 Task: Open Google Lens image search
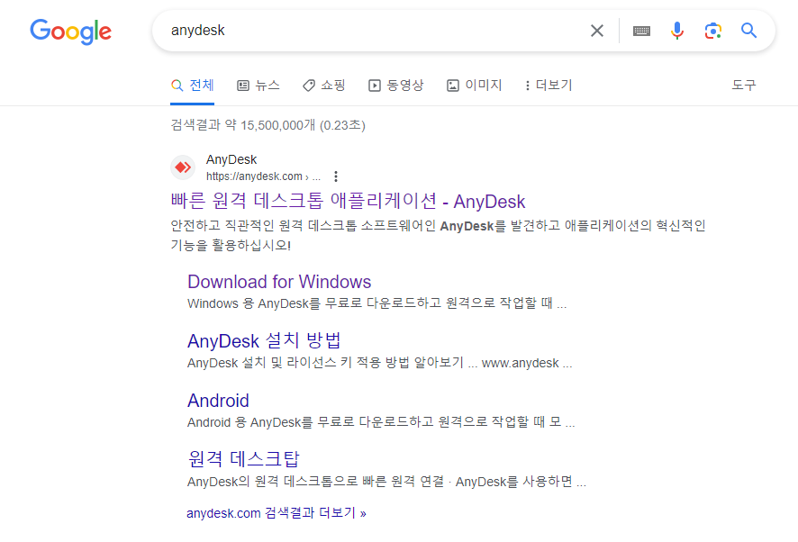click(713, 31)
